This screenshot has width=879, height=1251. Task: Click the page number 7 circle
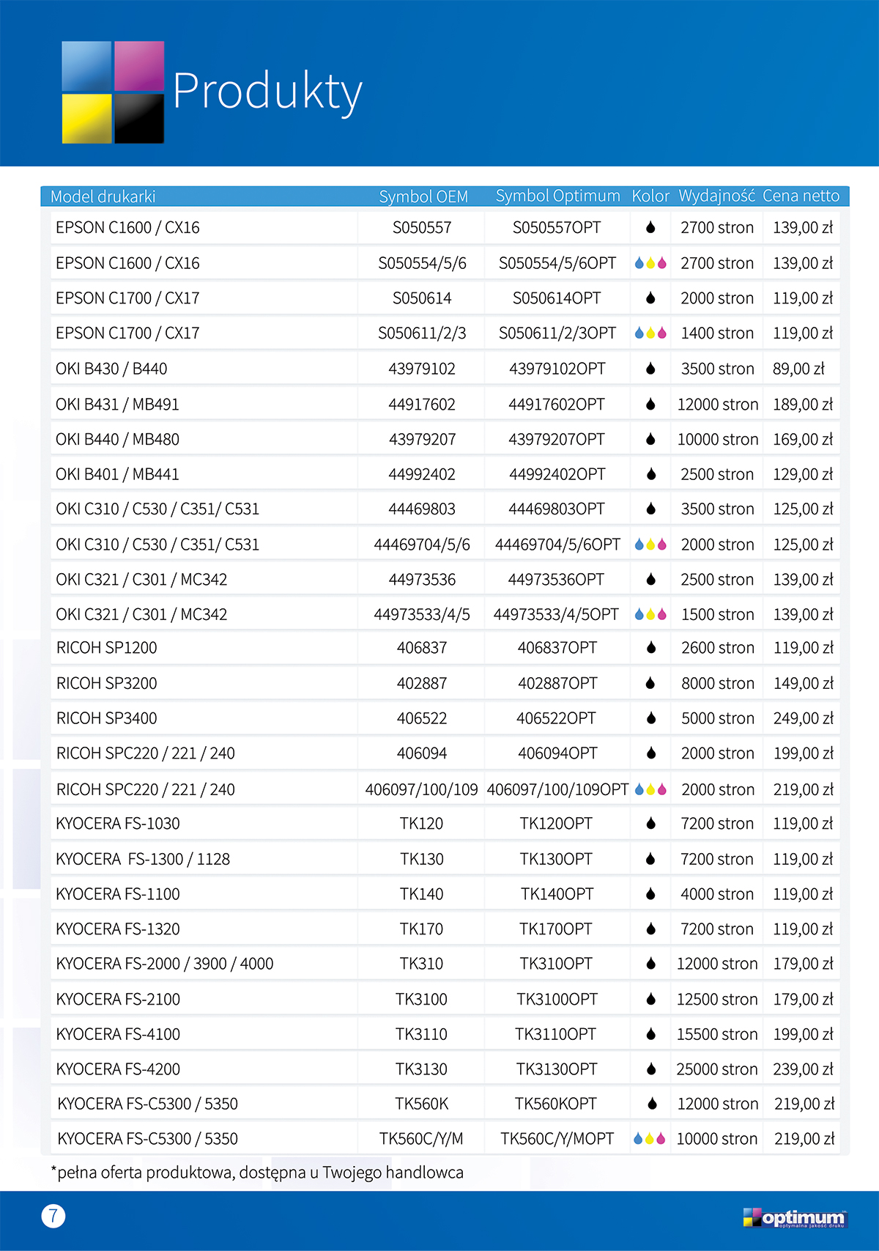tap(53, 1216)
